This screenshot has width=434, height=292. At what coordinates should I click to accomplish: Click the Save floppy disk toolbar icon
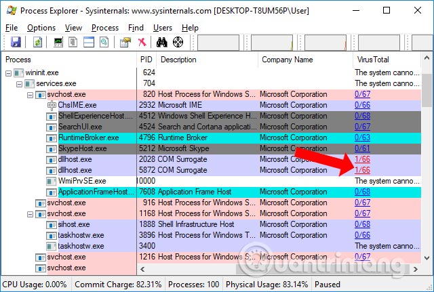(x=16, y=42)
